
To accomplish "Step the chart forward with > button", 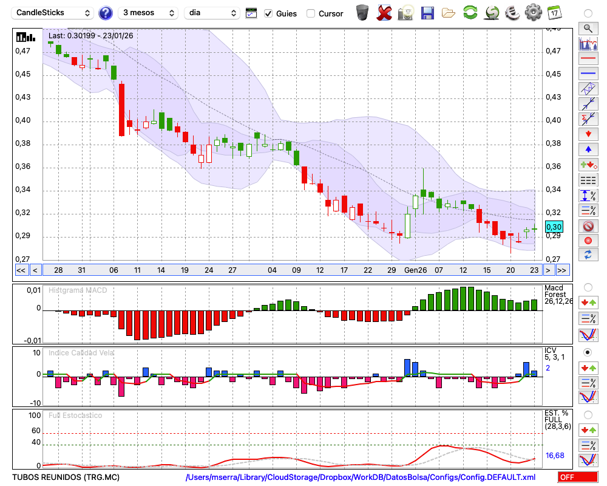I will (x=548, y=270).
